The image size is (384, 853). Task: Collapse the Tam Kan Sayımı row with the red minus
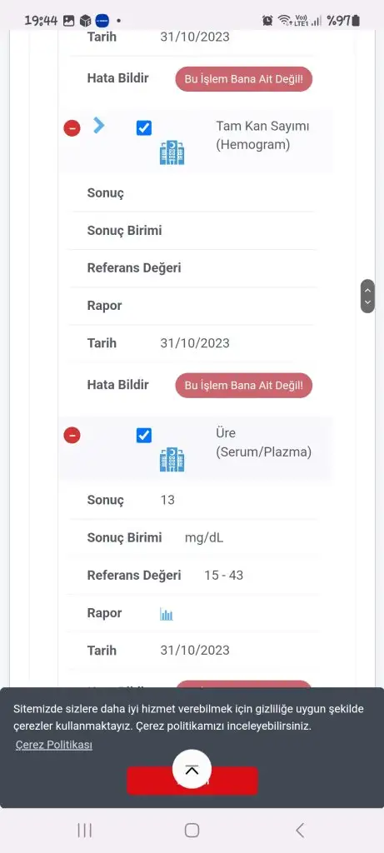point(72,128)
